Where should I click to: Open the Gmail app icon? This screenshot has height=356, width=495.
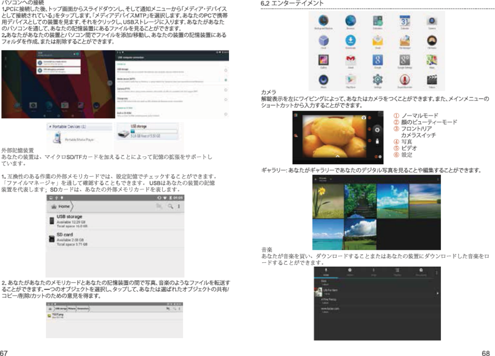(351, 60)
